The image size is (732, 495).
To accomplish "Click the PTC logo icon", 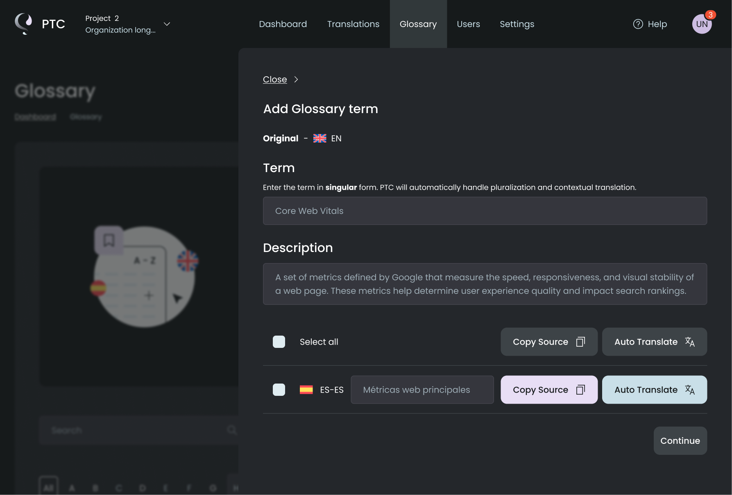I will 24,24.
